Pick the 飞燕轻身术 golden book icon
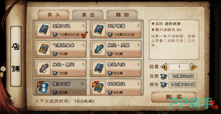The image size is (221, 114). [x=44, y=49]
